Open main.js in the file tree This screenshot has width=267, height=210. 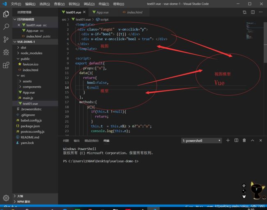(x=35, y=98)
